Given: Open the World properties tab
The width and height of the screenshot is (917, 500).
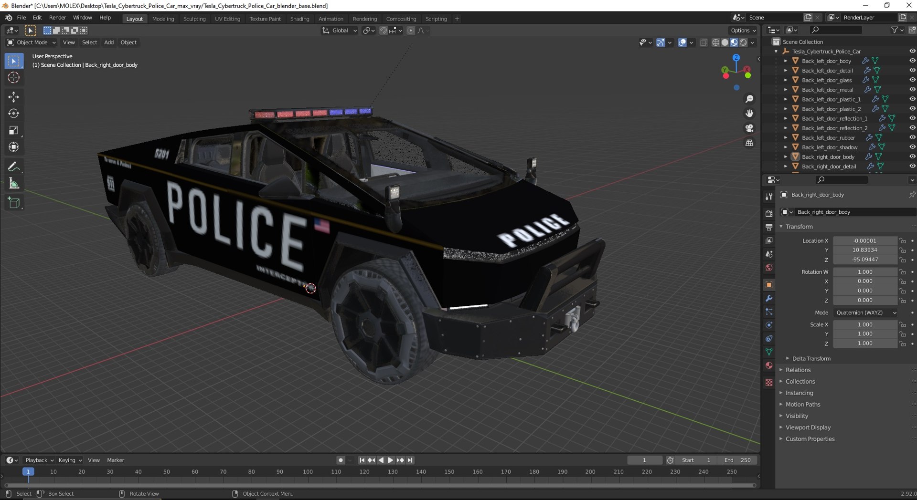Looking at the screenshot, I should pos(769,268).
